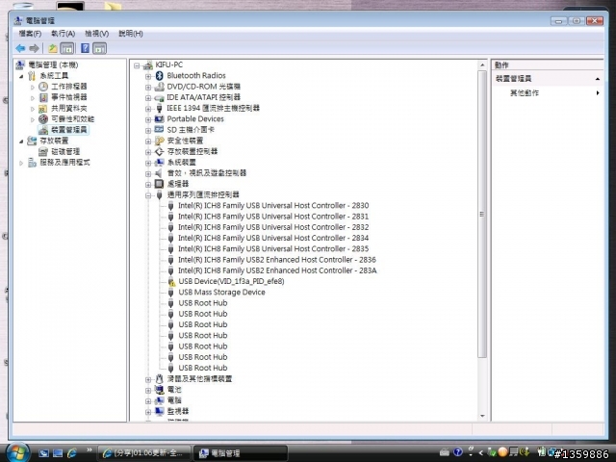Click the 磁碟管理 icon in left tree
The width and height of the screenshot is (616, 462).
click(43, 152)
